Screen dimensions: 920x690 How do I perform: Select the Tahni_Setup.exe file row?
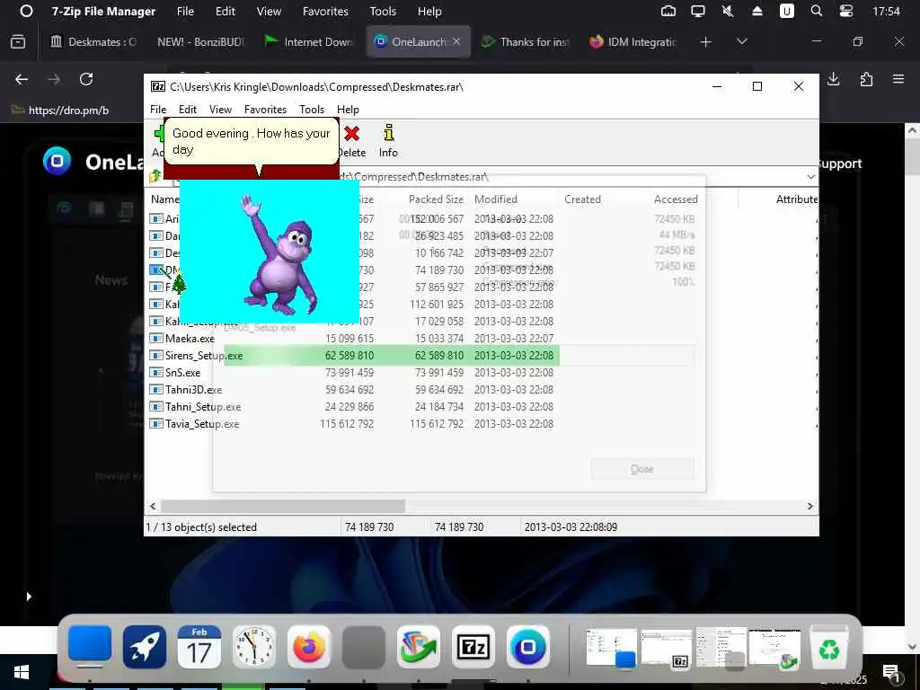pyautogui.click(x=354, y=407)
